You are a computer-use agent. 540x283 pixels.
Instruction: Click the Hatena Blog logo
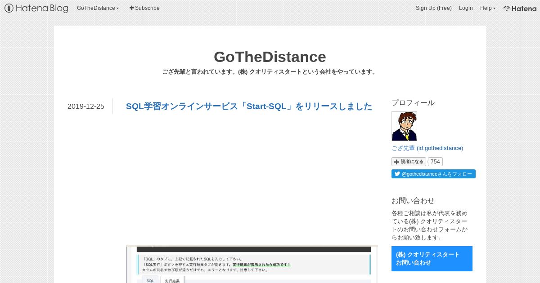36,8
